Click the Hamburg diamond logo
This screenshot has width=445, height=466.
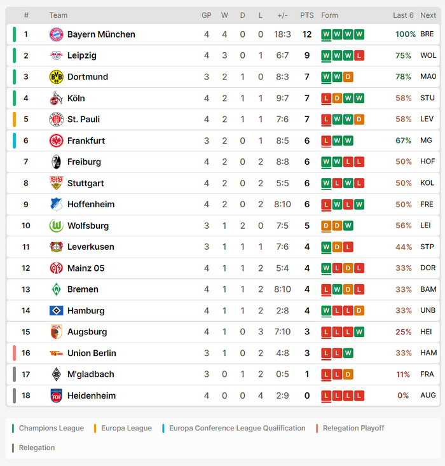coord(57,311)
